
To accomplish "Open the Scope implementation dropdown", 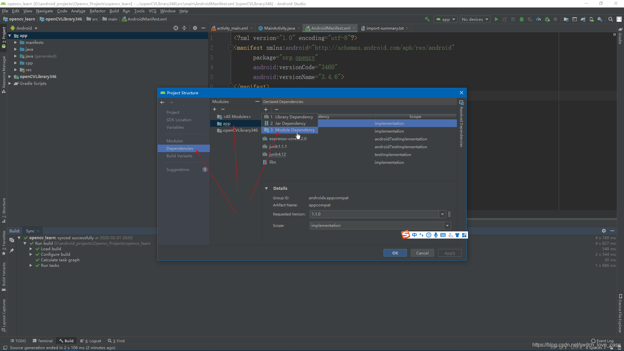I will pyautogui.click(x=447, y=226).
